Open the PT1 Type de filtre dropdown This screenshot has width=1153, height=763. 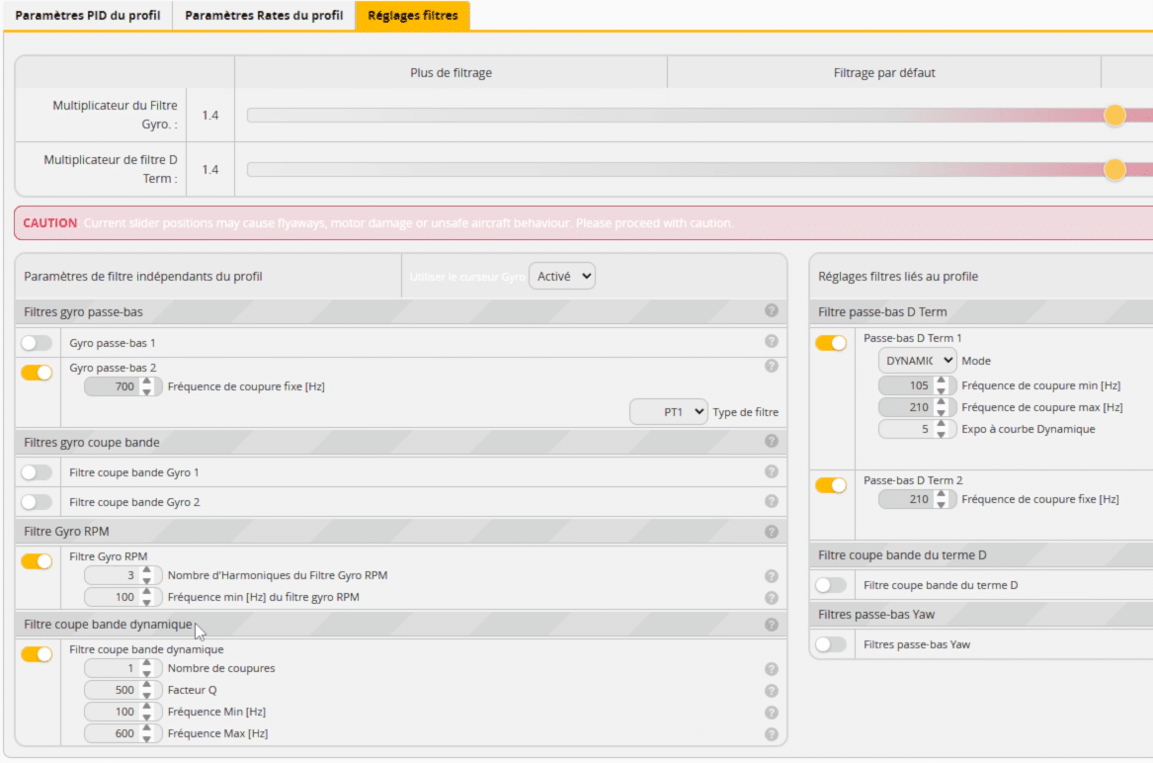pos(669,411)
